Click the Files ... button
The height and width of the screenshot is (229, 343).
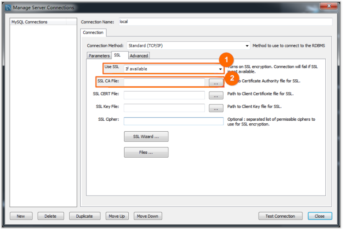tap(146, 152)
